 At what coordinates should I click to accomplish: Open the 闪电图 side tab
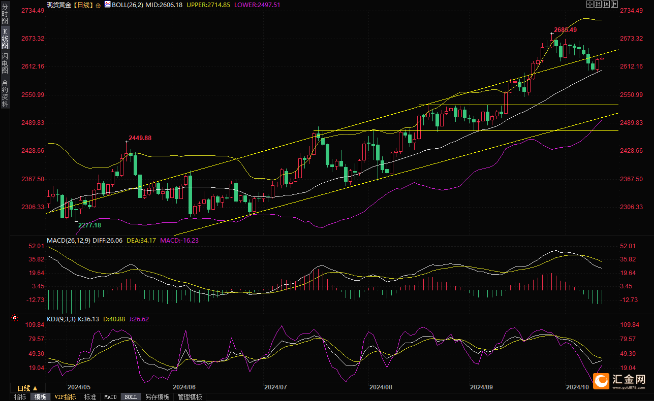[5, 63]
